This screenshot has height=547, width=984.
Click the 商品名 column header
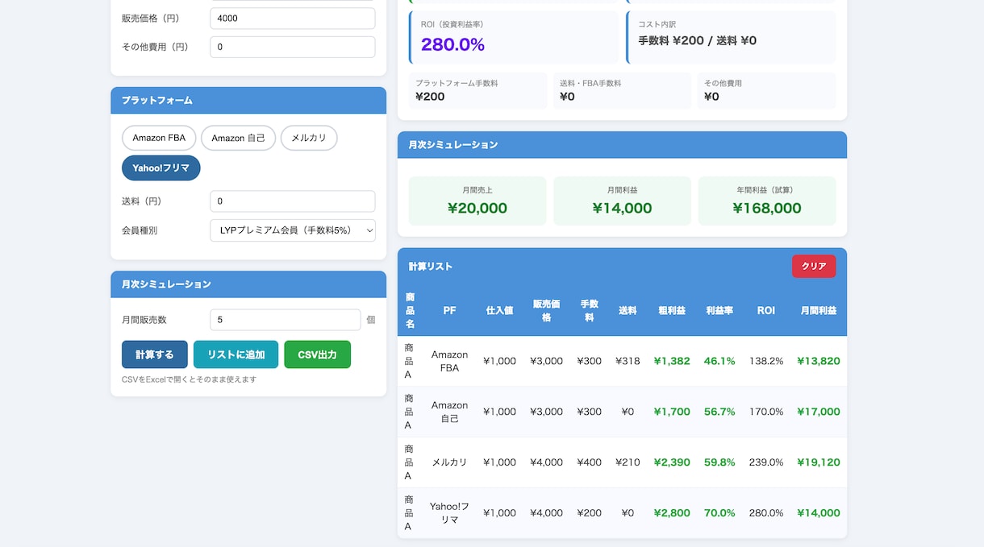(410, 310)
